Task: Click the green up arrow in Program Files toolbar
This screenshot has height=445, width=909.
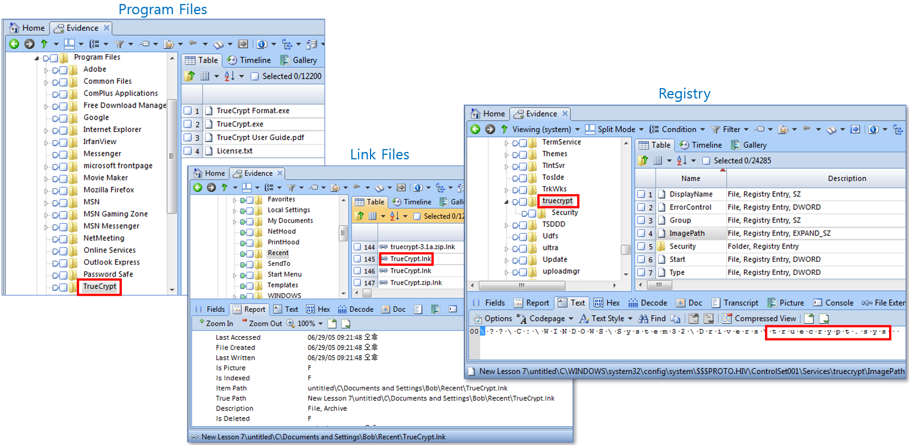Action: (44, 44)
